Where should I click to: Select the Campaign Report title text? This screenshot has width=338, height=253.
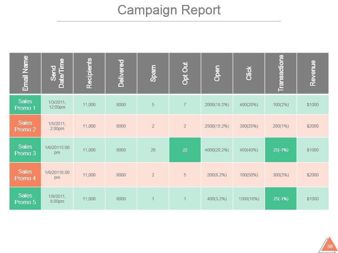click(169, 10)
